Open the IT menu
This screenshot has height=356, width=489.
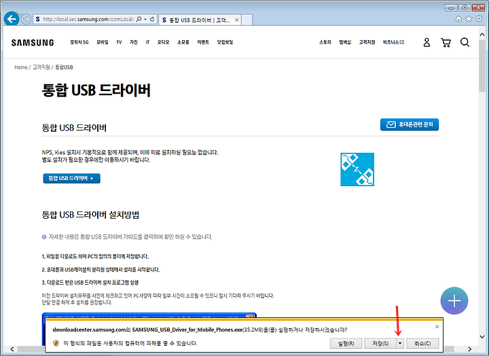[147, 42]
